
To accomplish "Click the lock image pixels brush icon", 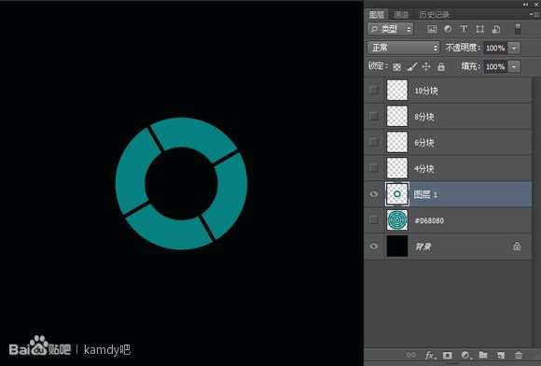I will [412, 66].
